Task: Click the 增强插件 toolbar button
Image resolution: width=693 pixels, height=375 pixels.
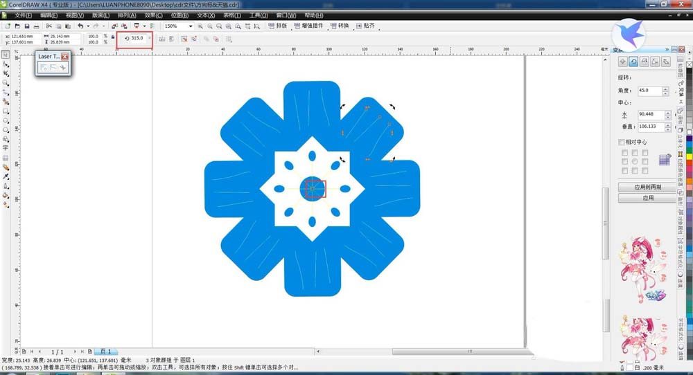Action: 308,26
